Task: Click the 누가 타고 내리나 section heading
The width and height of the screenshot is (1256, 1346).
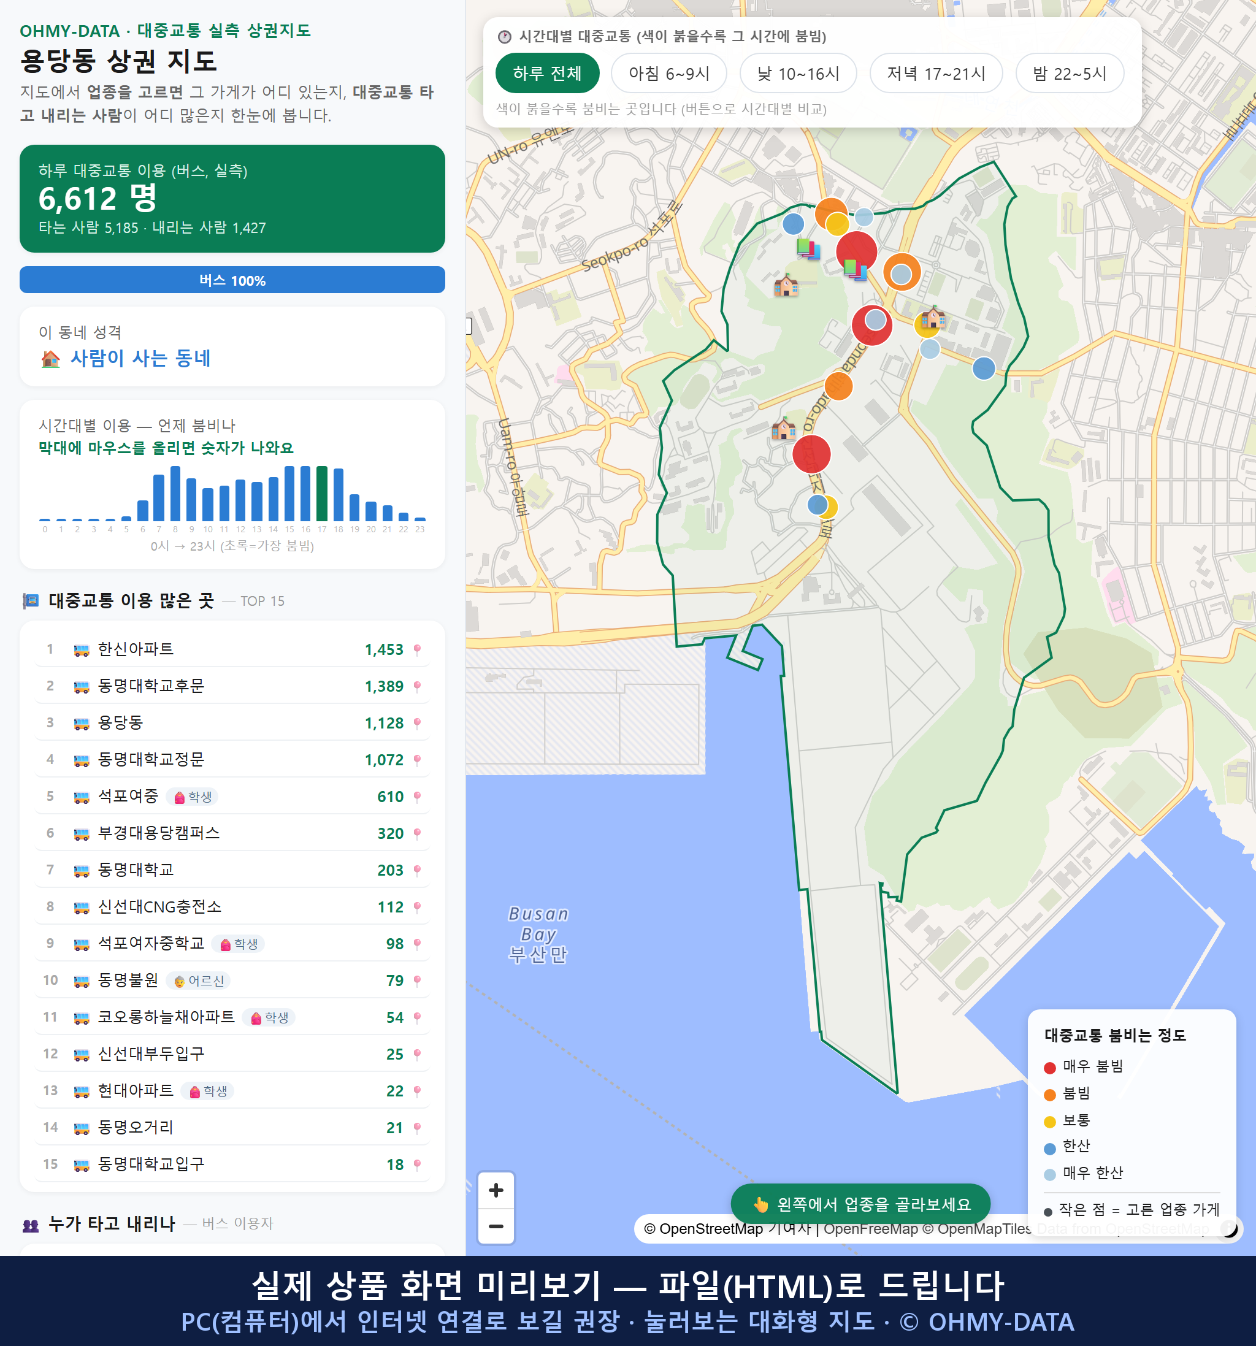Action: point(112,1223)
